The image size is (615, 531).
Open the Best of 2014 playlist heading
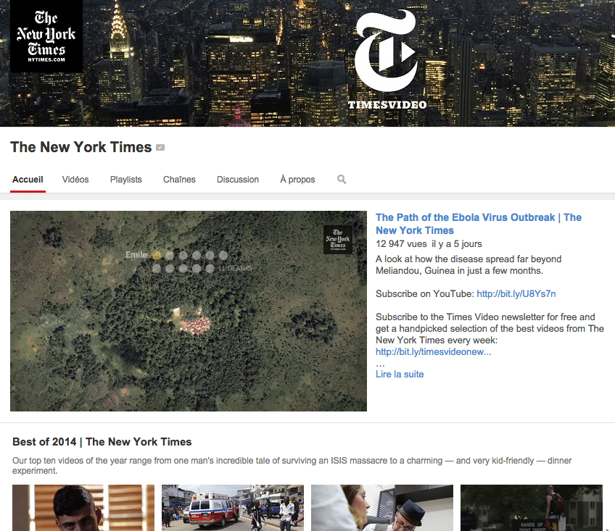(102, 442)
